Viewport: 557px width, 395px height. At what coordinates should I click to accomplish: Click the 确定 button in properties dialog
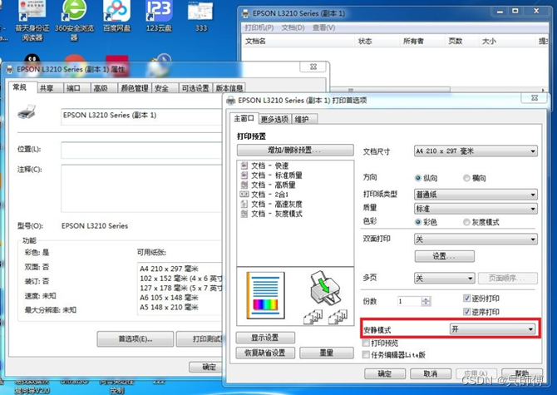pyautogui.click(x=207, y=367)
